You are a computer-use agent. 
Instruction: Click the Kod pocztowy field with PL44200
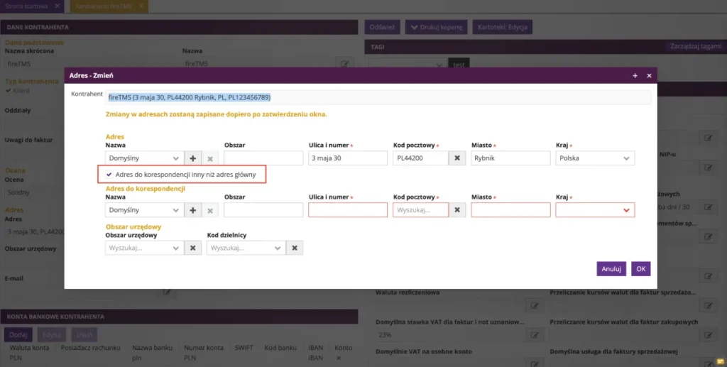pos(420,158)
